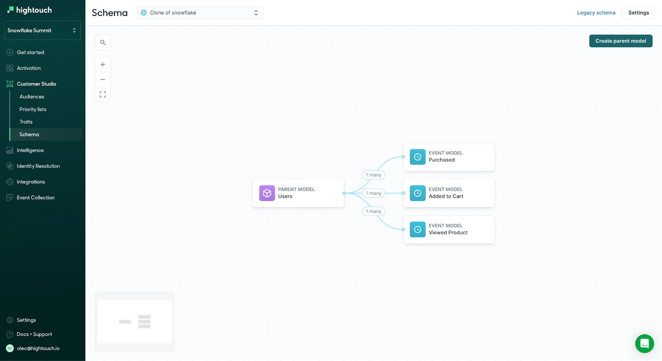Select the Added to Cart event model node
The height and width of the screenshot is (361, 662).
click(449, 193)
